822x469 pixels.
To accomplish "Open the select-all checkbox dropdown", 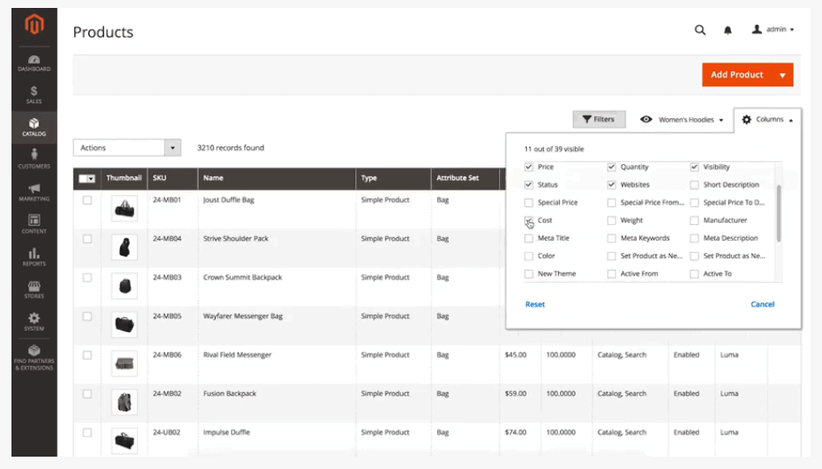I will coord(87,178).
